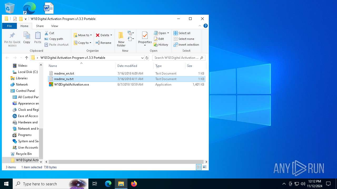Click the History command
This screenshot has width=337, height=189.
point(161,45)
